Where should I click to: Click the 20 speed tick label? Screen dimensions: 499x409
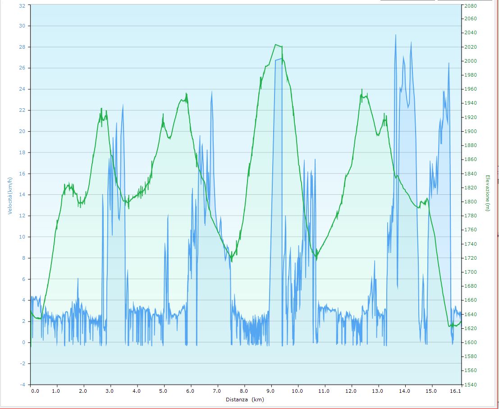tap(23, 132)
